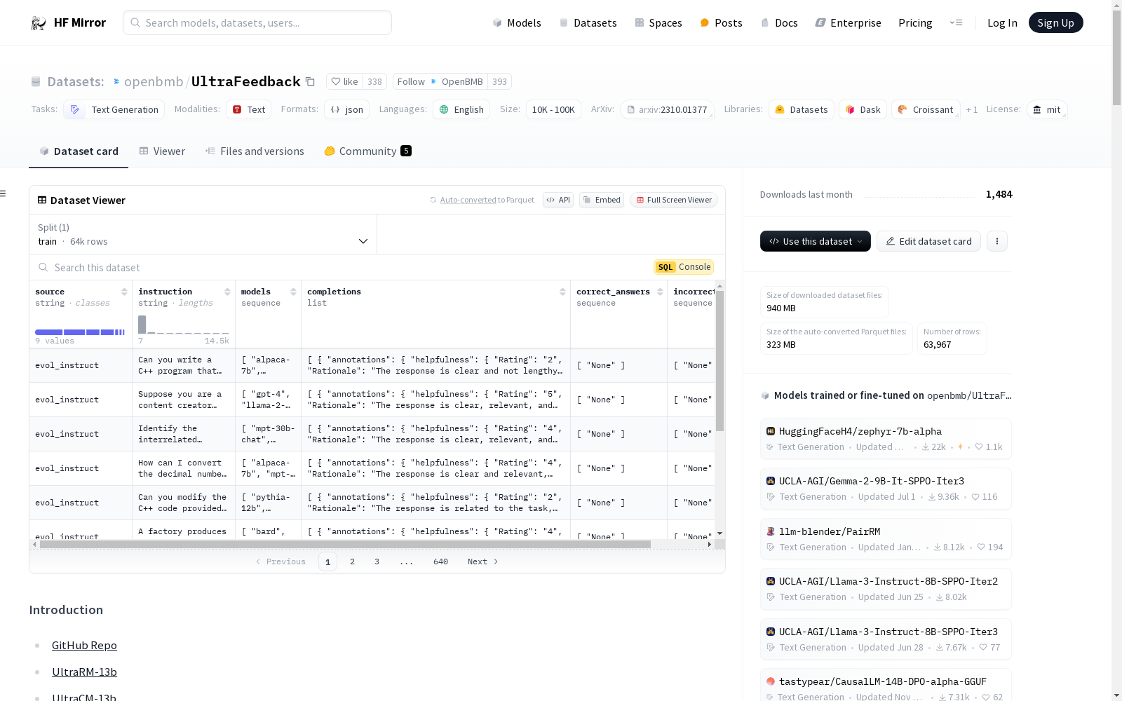Image resolution: width=1122 pixels, height=701 pixels.
Task: Click the Embed button
Action: click(602, 200)
